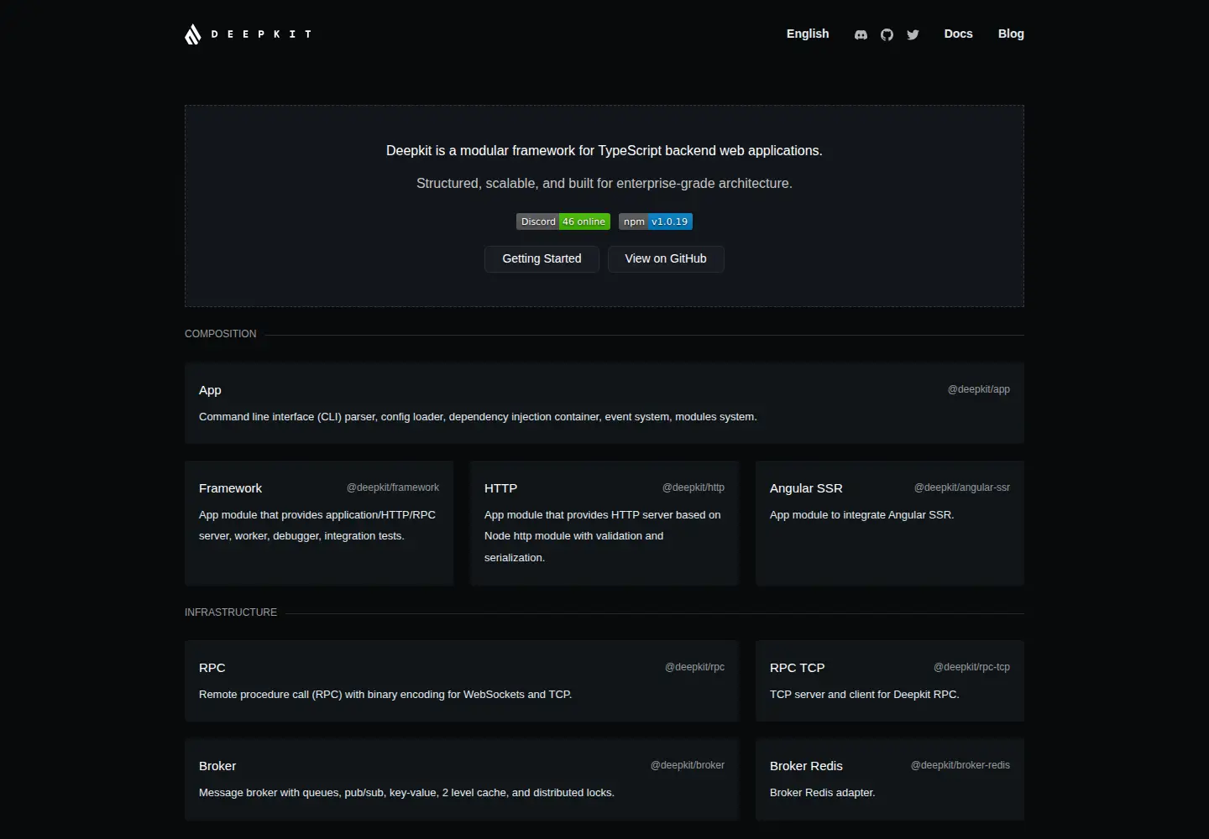
Task: Click the npm v1.0.19 badge
Action: tap(656, 221)
